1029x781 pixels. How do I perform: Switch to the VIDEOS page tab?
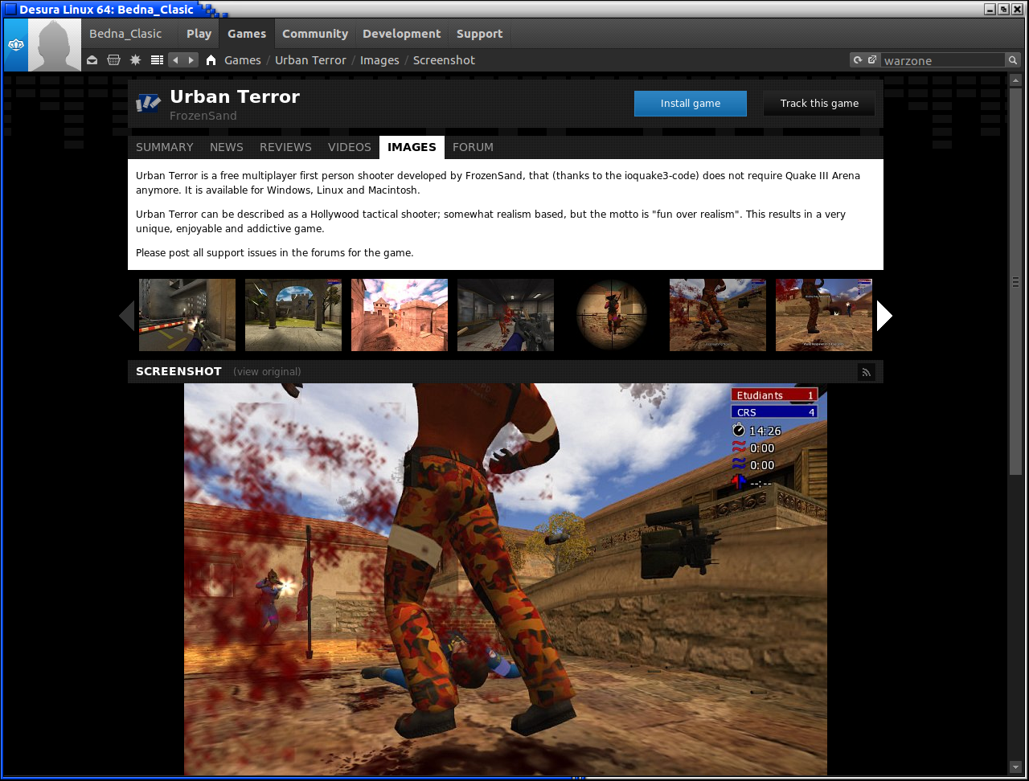[350, 147]
